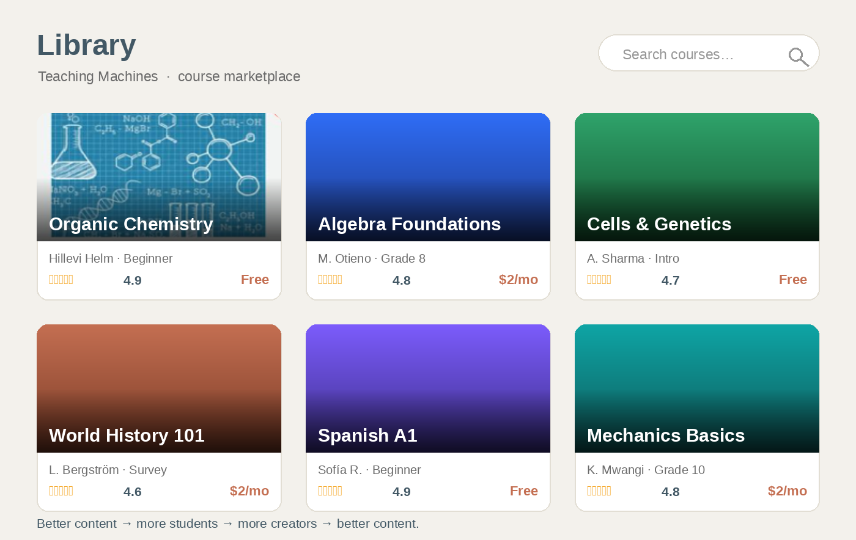Select the $2/mo price on Algebra Foundations
856x540 pixels.
click(x=518, y=280)
